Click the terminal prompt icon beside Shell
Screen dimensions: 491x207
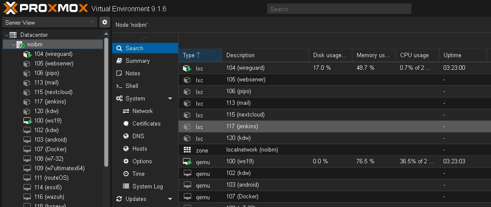[x=119, y=86]
